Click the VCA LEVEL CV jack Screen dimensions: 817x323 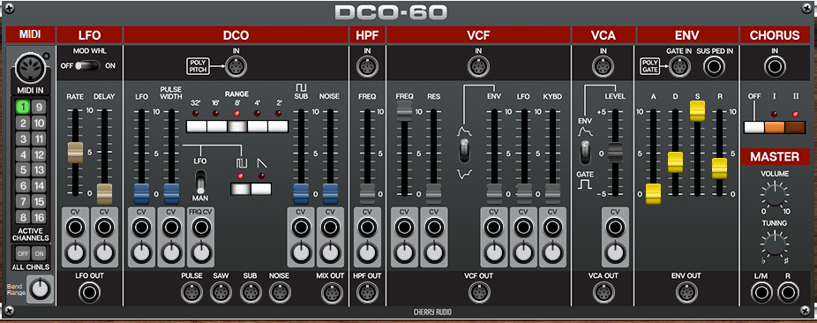pyautogui.click(x=615, y=228)
